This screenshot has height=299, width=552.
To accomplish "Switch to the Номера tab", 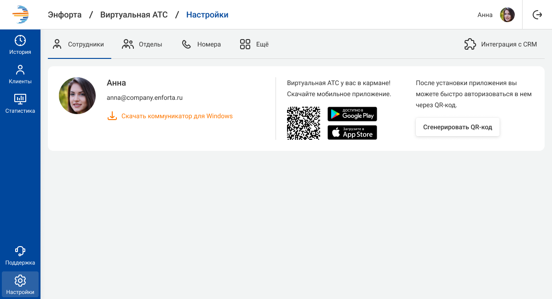I will click(x=201, y=45).
